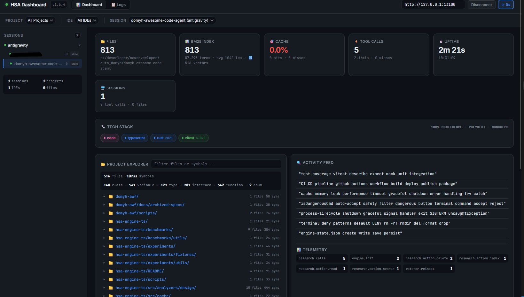Click the Uptime card icon

pyautogui.click(x=441, y=42)
